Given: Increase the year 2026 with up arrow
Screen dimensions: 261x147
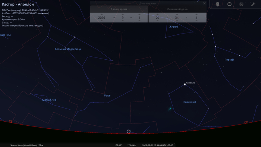Looking at the screenshot, I should [x=101, y=15].
